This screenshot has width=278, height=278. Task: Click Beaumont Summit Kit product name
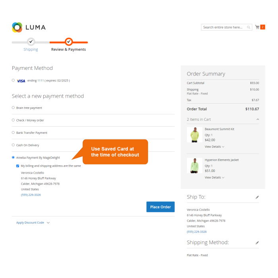point(220,129)
